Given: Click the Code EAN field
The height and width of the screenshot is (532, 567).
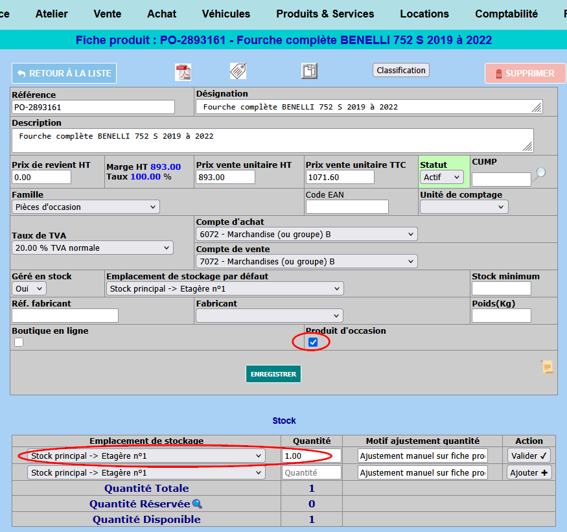Looking at the screenshot, I should pos(347,207).
